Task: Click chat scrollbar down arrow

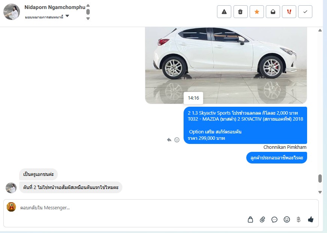Action: (x=320, y=192)
